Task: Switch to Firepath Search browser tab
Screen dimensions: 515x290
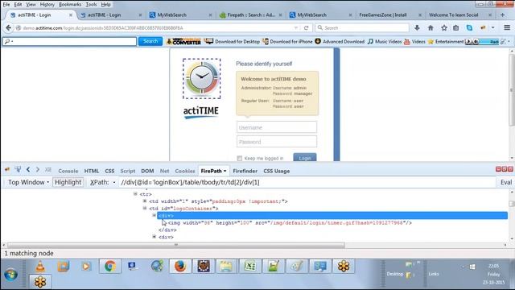Action: (x=252, y=14)
